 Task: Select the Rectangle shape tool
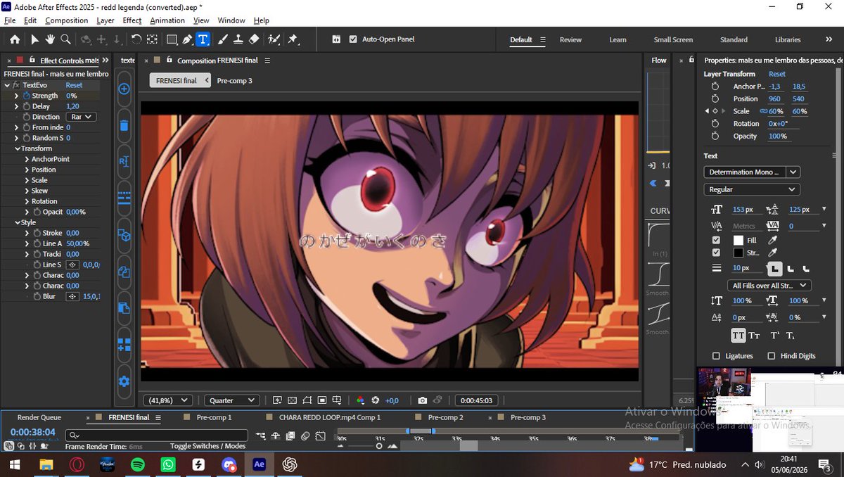pyautogui.click(x=172, y=39)
